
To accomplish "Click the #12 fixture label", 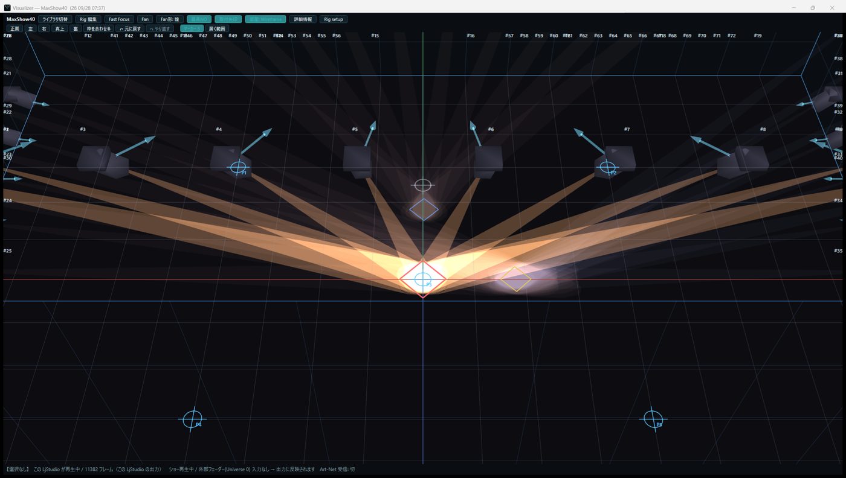I will [88, 36].
